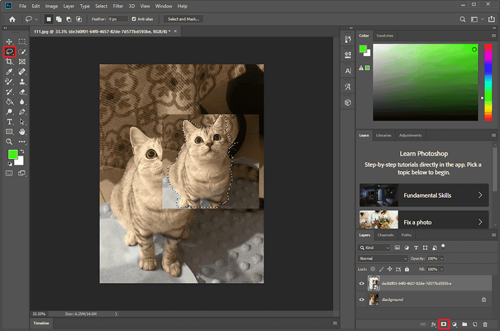Click the green foreground color swatch

coord(12,155)
